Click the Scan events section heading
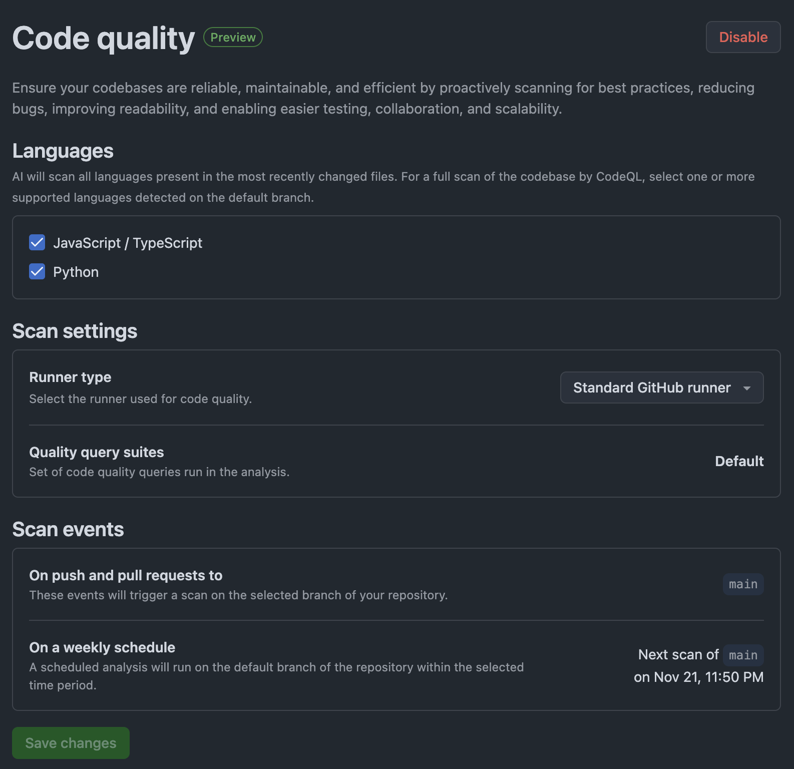The width and height of the screenshot is (794, 769). 68,529
